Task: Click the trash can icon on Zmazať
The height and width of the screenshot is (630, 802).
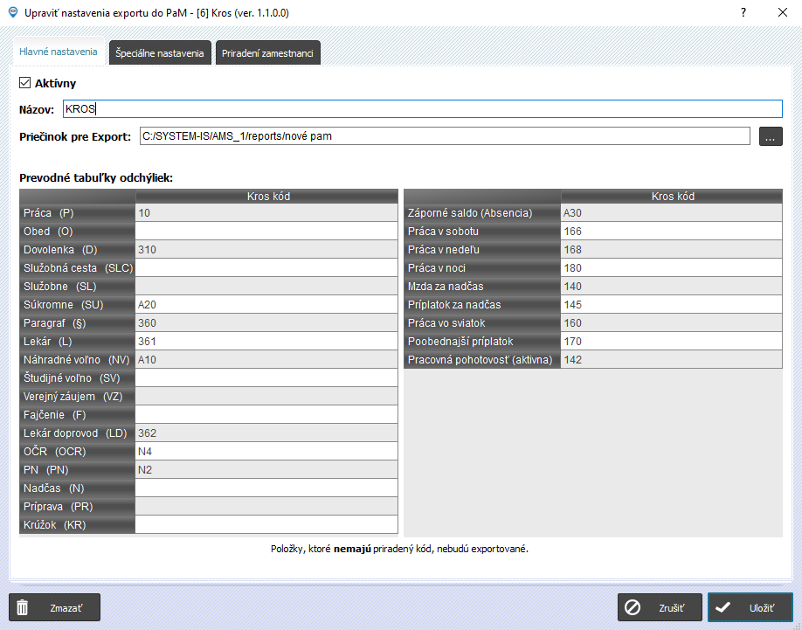Action: pos(23,607)
